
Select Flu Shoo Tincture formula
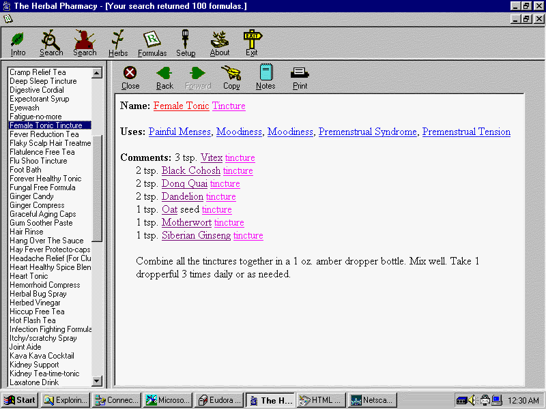coord(50,161)
